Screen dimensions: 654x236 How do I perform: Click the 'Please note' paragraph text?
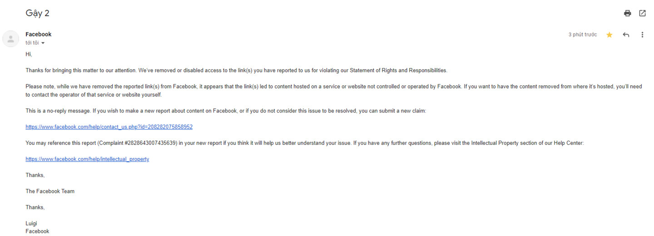pyautogui.click(x=334, y=91)
